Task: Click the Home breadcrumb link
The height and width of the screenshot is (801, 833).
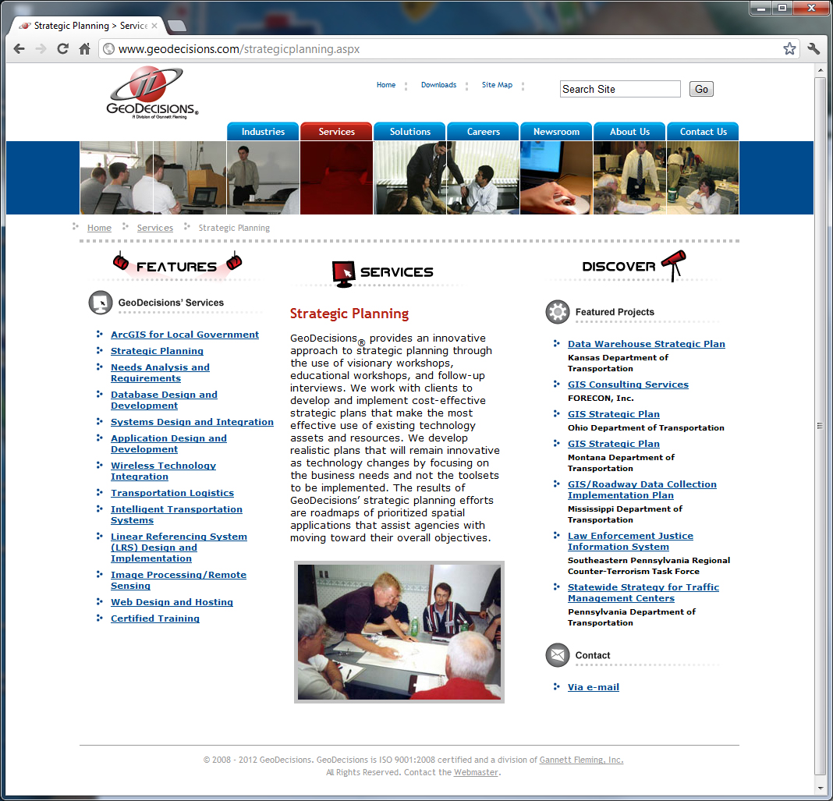Action: click(x=99, y=228)
